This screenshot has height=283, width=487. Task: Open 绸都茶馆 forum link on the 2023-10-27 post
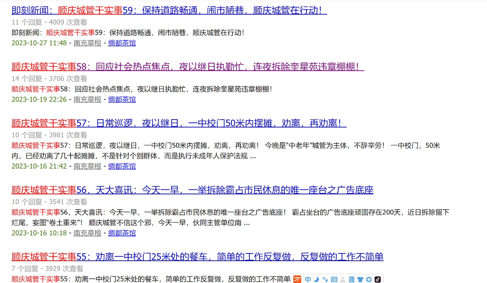[x=122, y=43]
